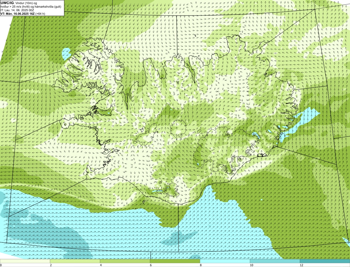This screenshot has width=350, height=267.
Task: Click the '8' label on the color scale
Action: click(x=201, y=265)
